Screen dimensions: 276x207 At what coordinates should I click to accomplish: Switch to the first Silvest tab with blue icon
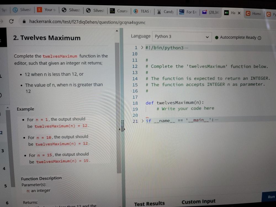[22, 10]
